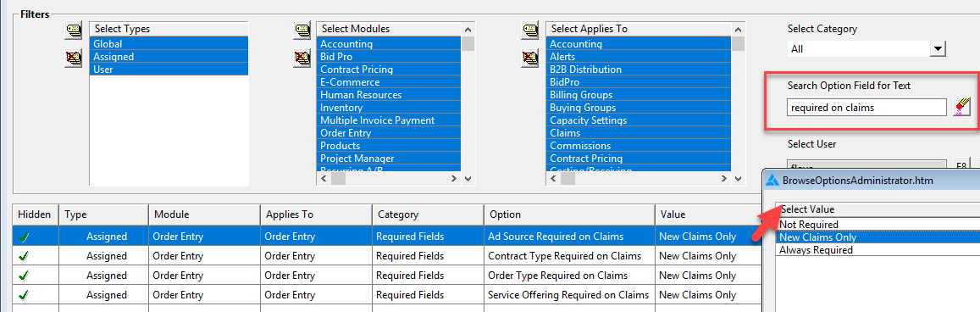Select Multiple Invoice Payment module

(389, 120)
